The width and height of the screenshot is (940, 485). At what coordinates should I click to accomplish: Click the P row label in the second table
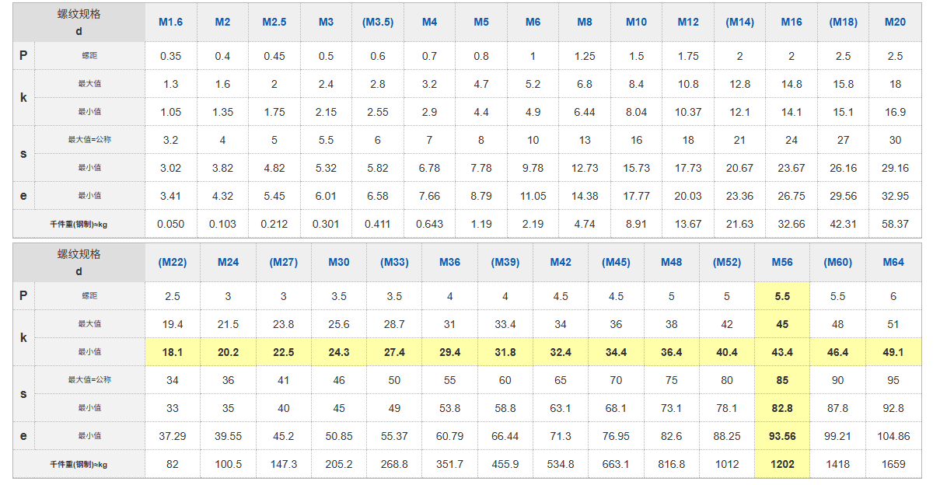click(x=23, y=296)
